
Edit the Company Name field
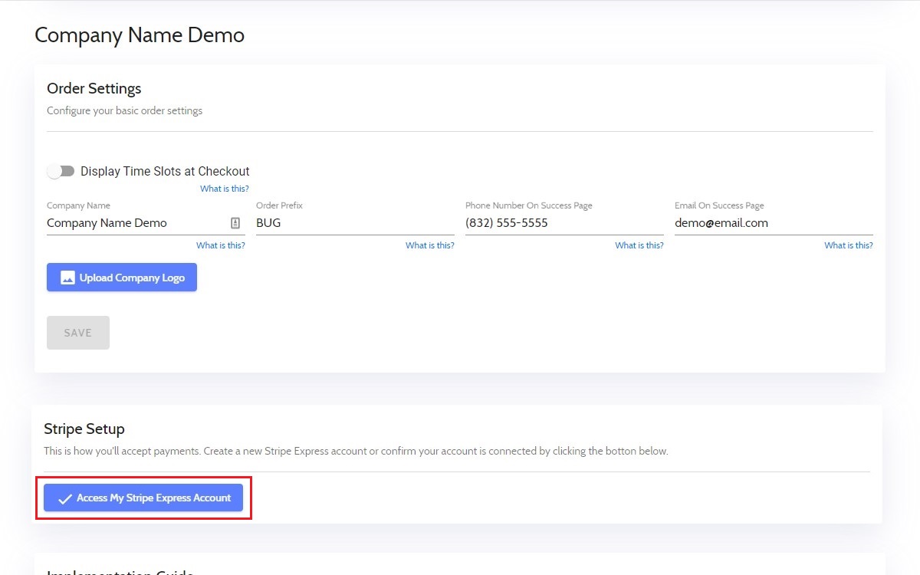point(146,223)
